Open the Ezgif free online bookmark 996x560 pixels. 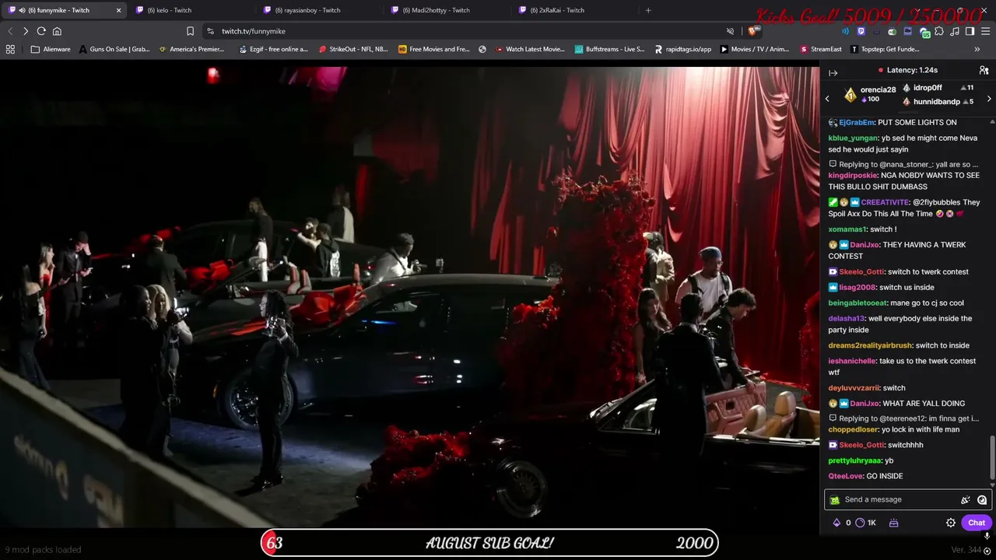273,49
